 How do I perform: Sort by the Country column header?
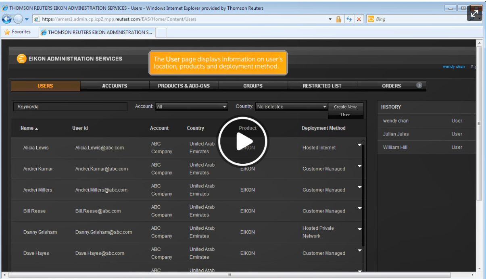coord(195,128)
